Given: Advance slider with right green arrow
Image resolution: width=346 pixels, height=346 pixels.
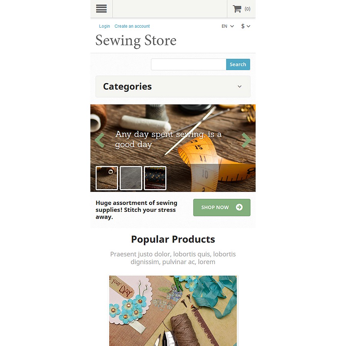Looking at the screenshot, I should pos(246,140).
